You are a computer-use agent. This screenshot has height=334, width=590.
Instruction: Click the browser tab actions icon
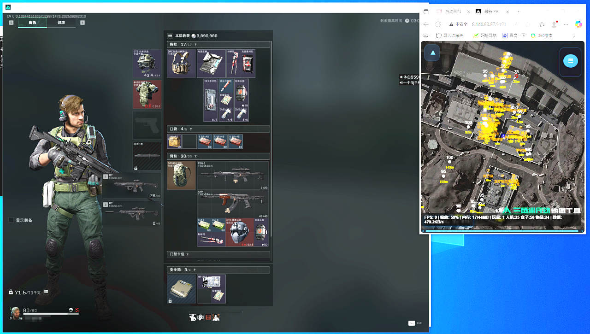[426, 12]
